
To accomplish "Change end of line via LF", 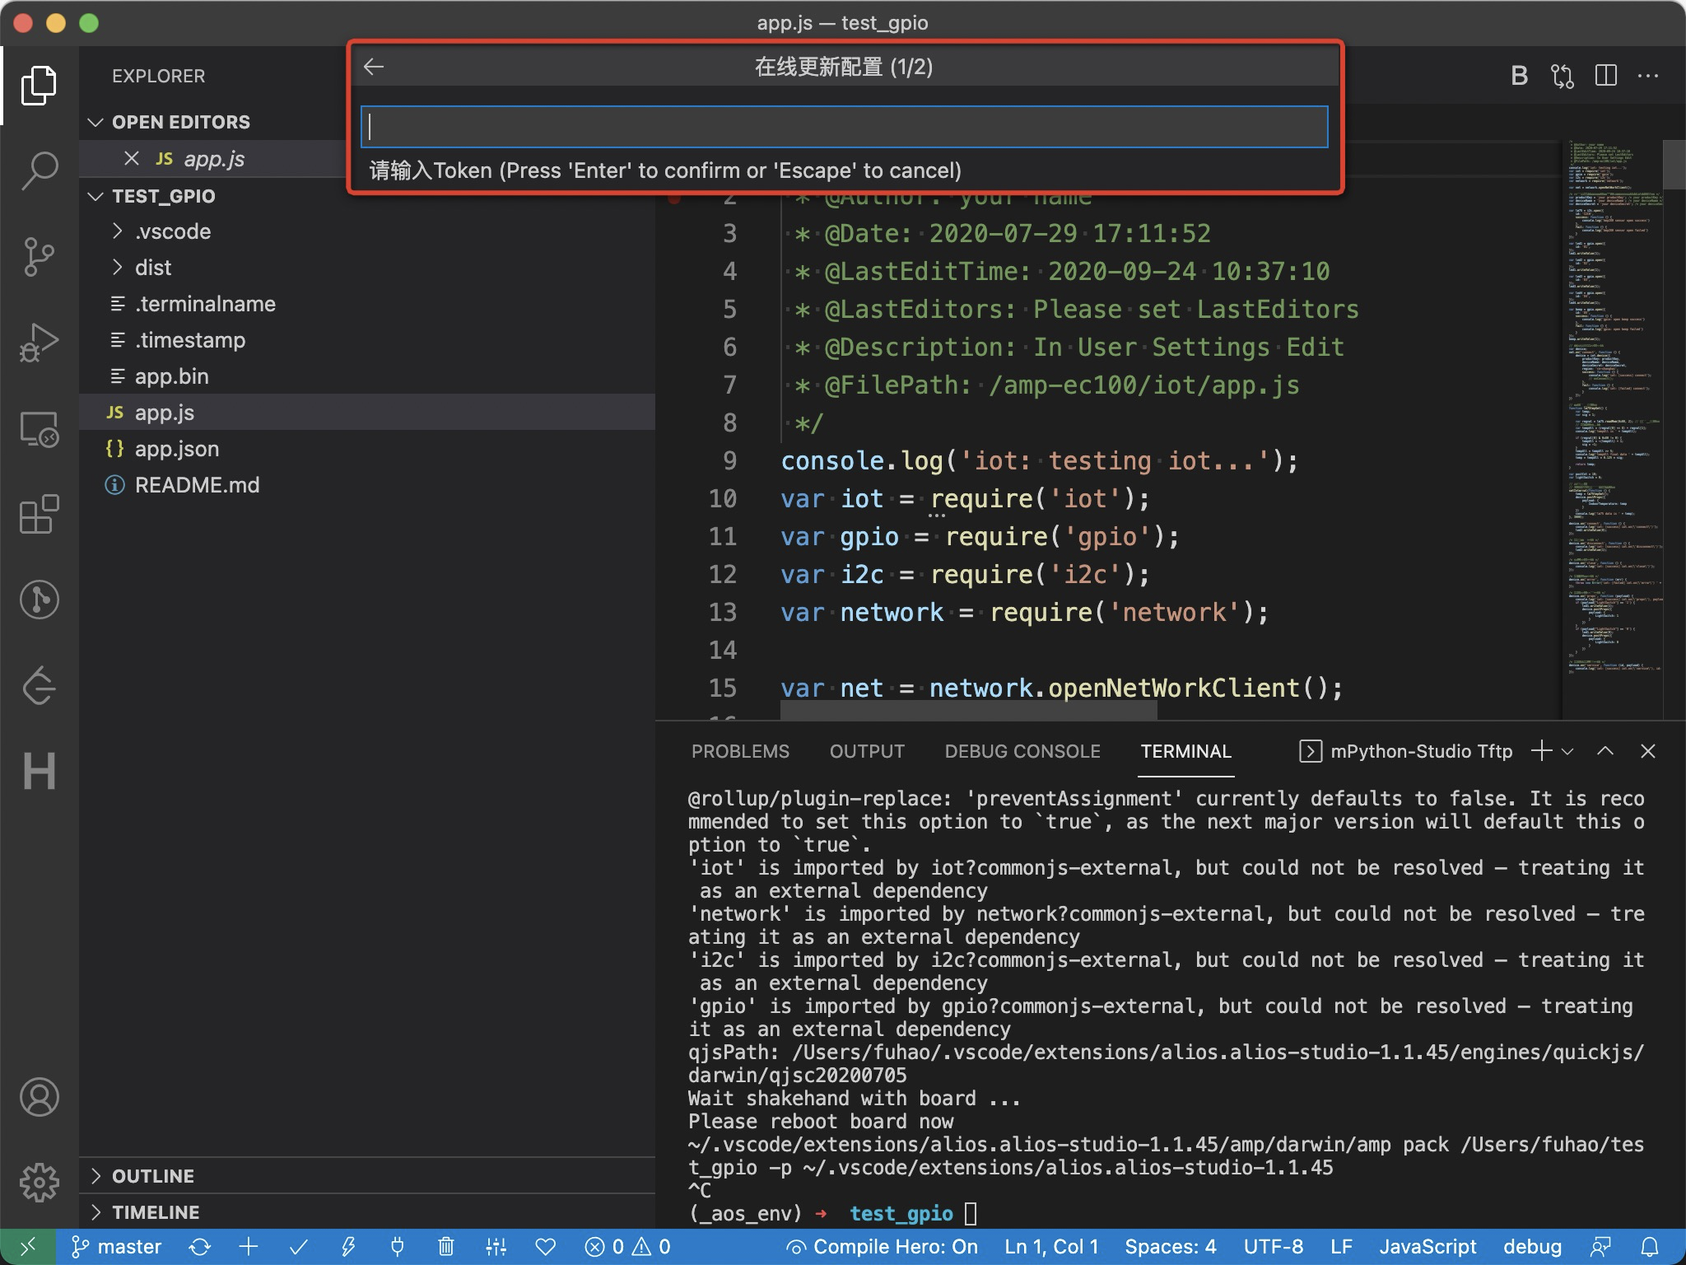I will [x=1342, y=1247].
